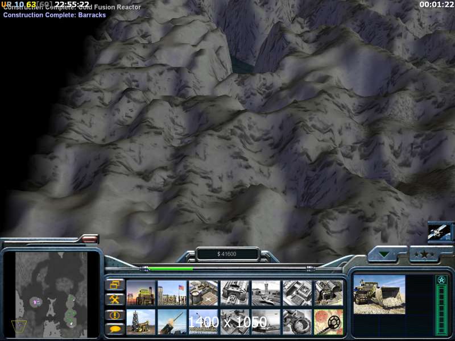Click the red beacon indicator above minimap

tap(89, 239)
